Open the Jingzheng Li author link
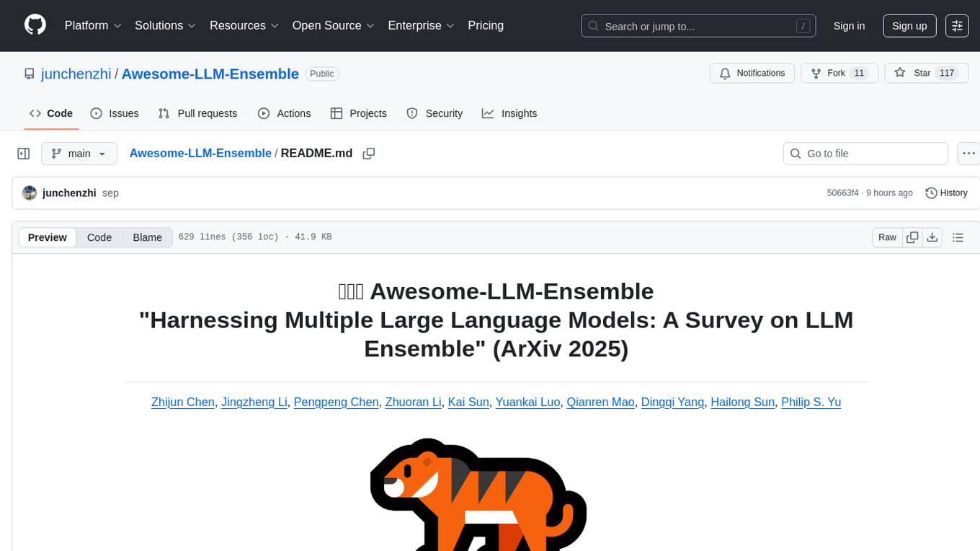The image size is (980, 551). [254, 402]
